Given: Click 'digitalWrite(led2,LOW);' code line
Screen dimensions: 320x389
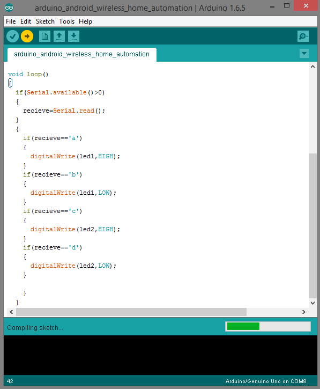Looking at the screenshot, I should point(73,266).
